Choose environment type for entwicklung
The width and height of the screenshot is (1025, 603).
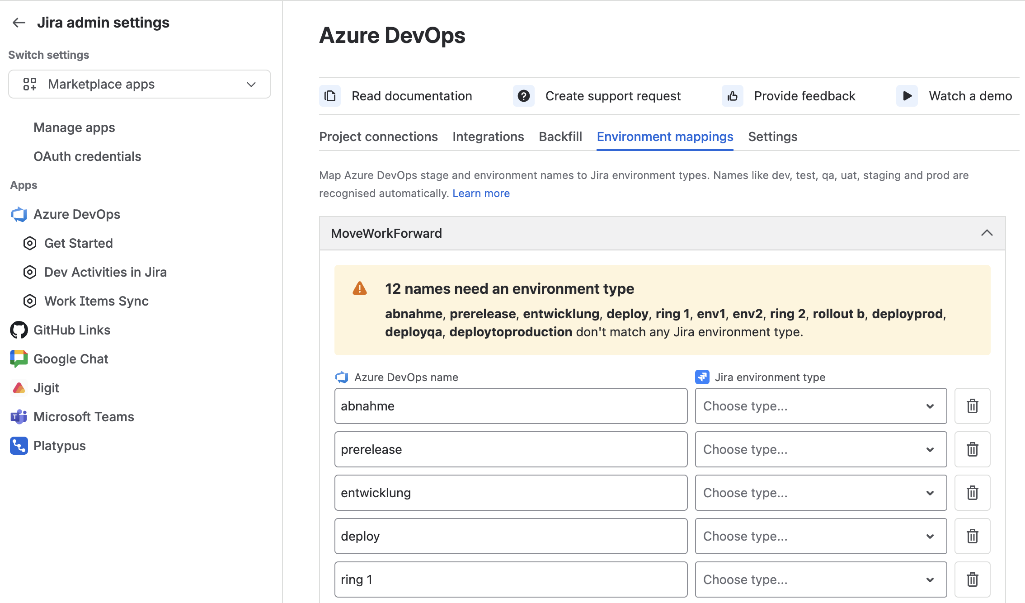pyautogui.click(x=821, y=493)
